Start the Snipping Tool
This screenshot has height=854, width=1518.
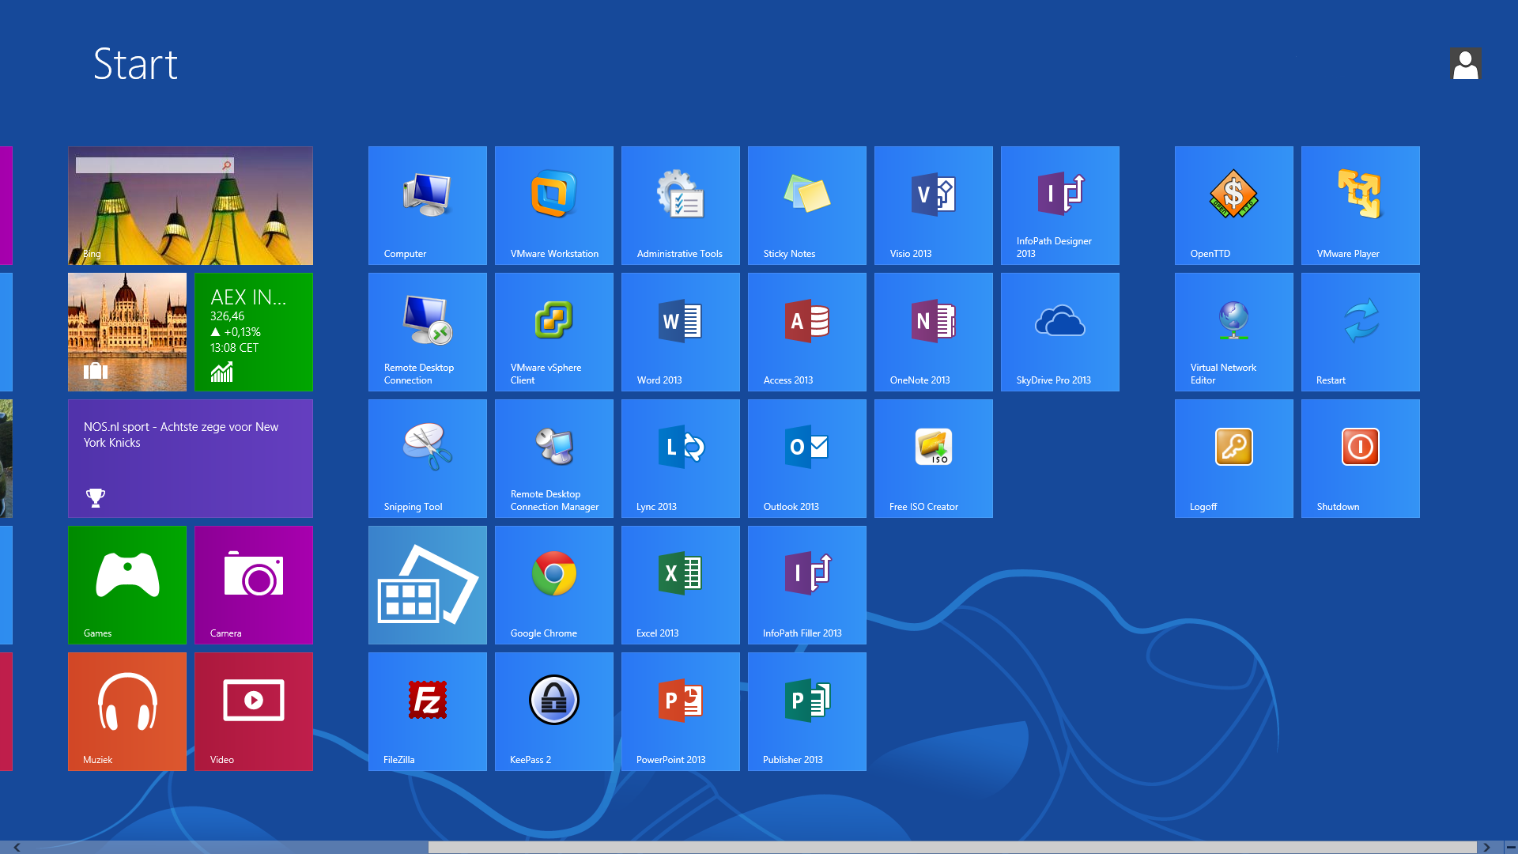427,458
